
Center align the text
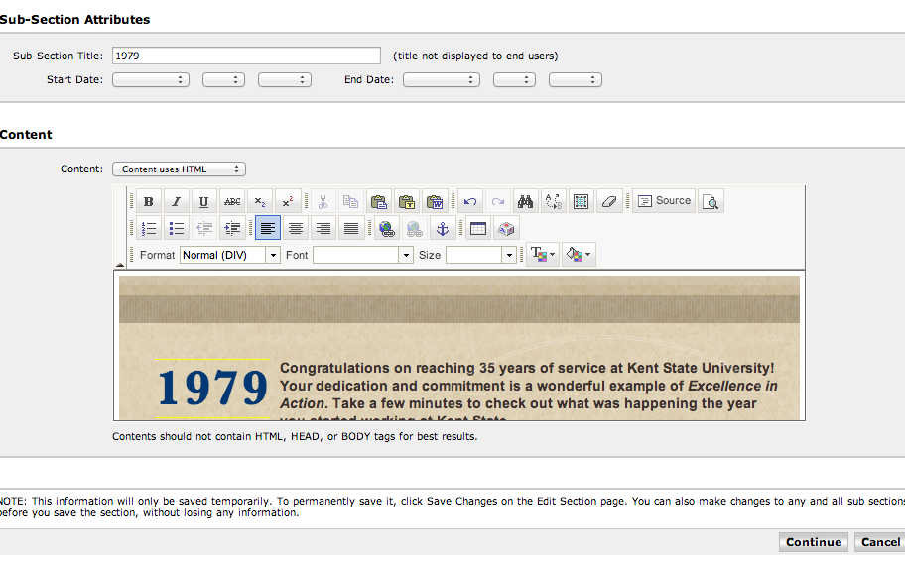295,229
